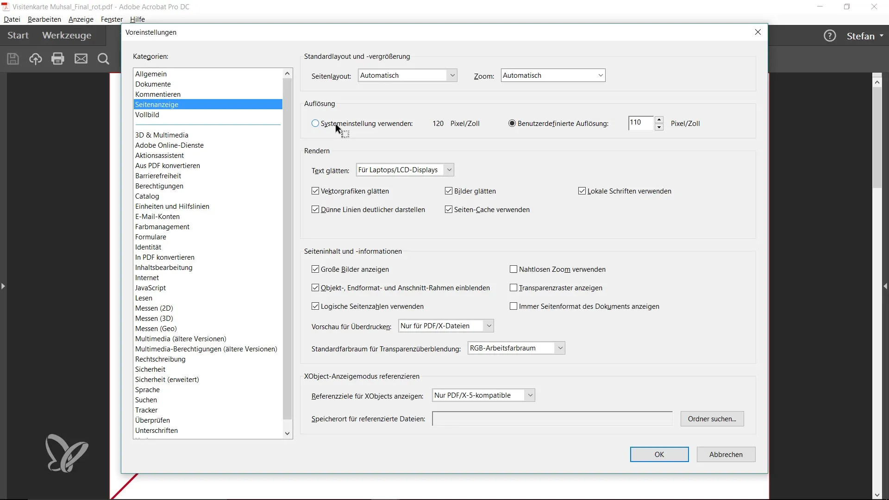Open the Text glätten dropdown
Image resolution: width=889 pixels, height=500 pixels.
pyautogui.click(x=405, y=170)
